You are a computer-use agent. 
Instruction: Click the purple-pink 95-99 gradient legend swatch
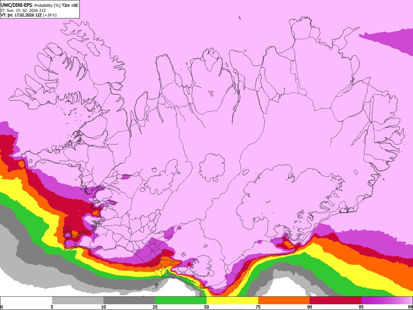(387, 301)
